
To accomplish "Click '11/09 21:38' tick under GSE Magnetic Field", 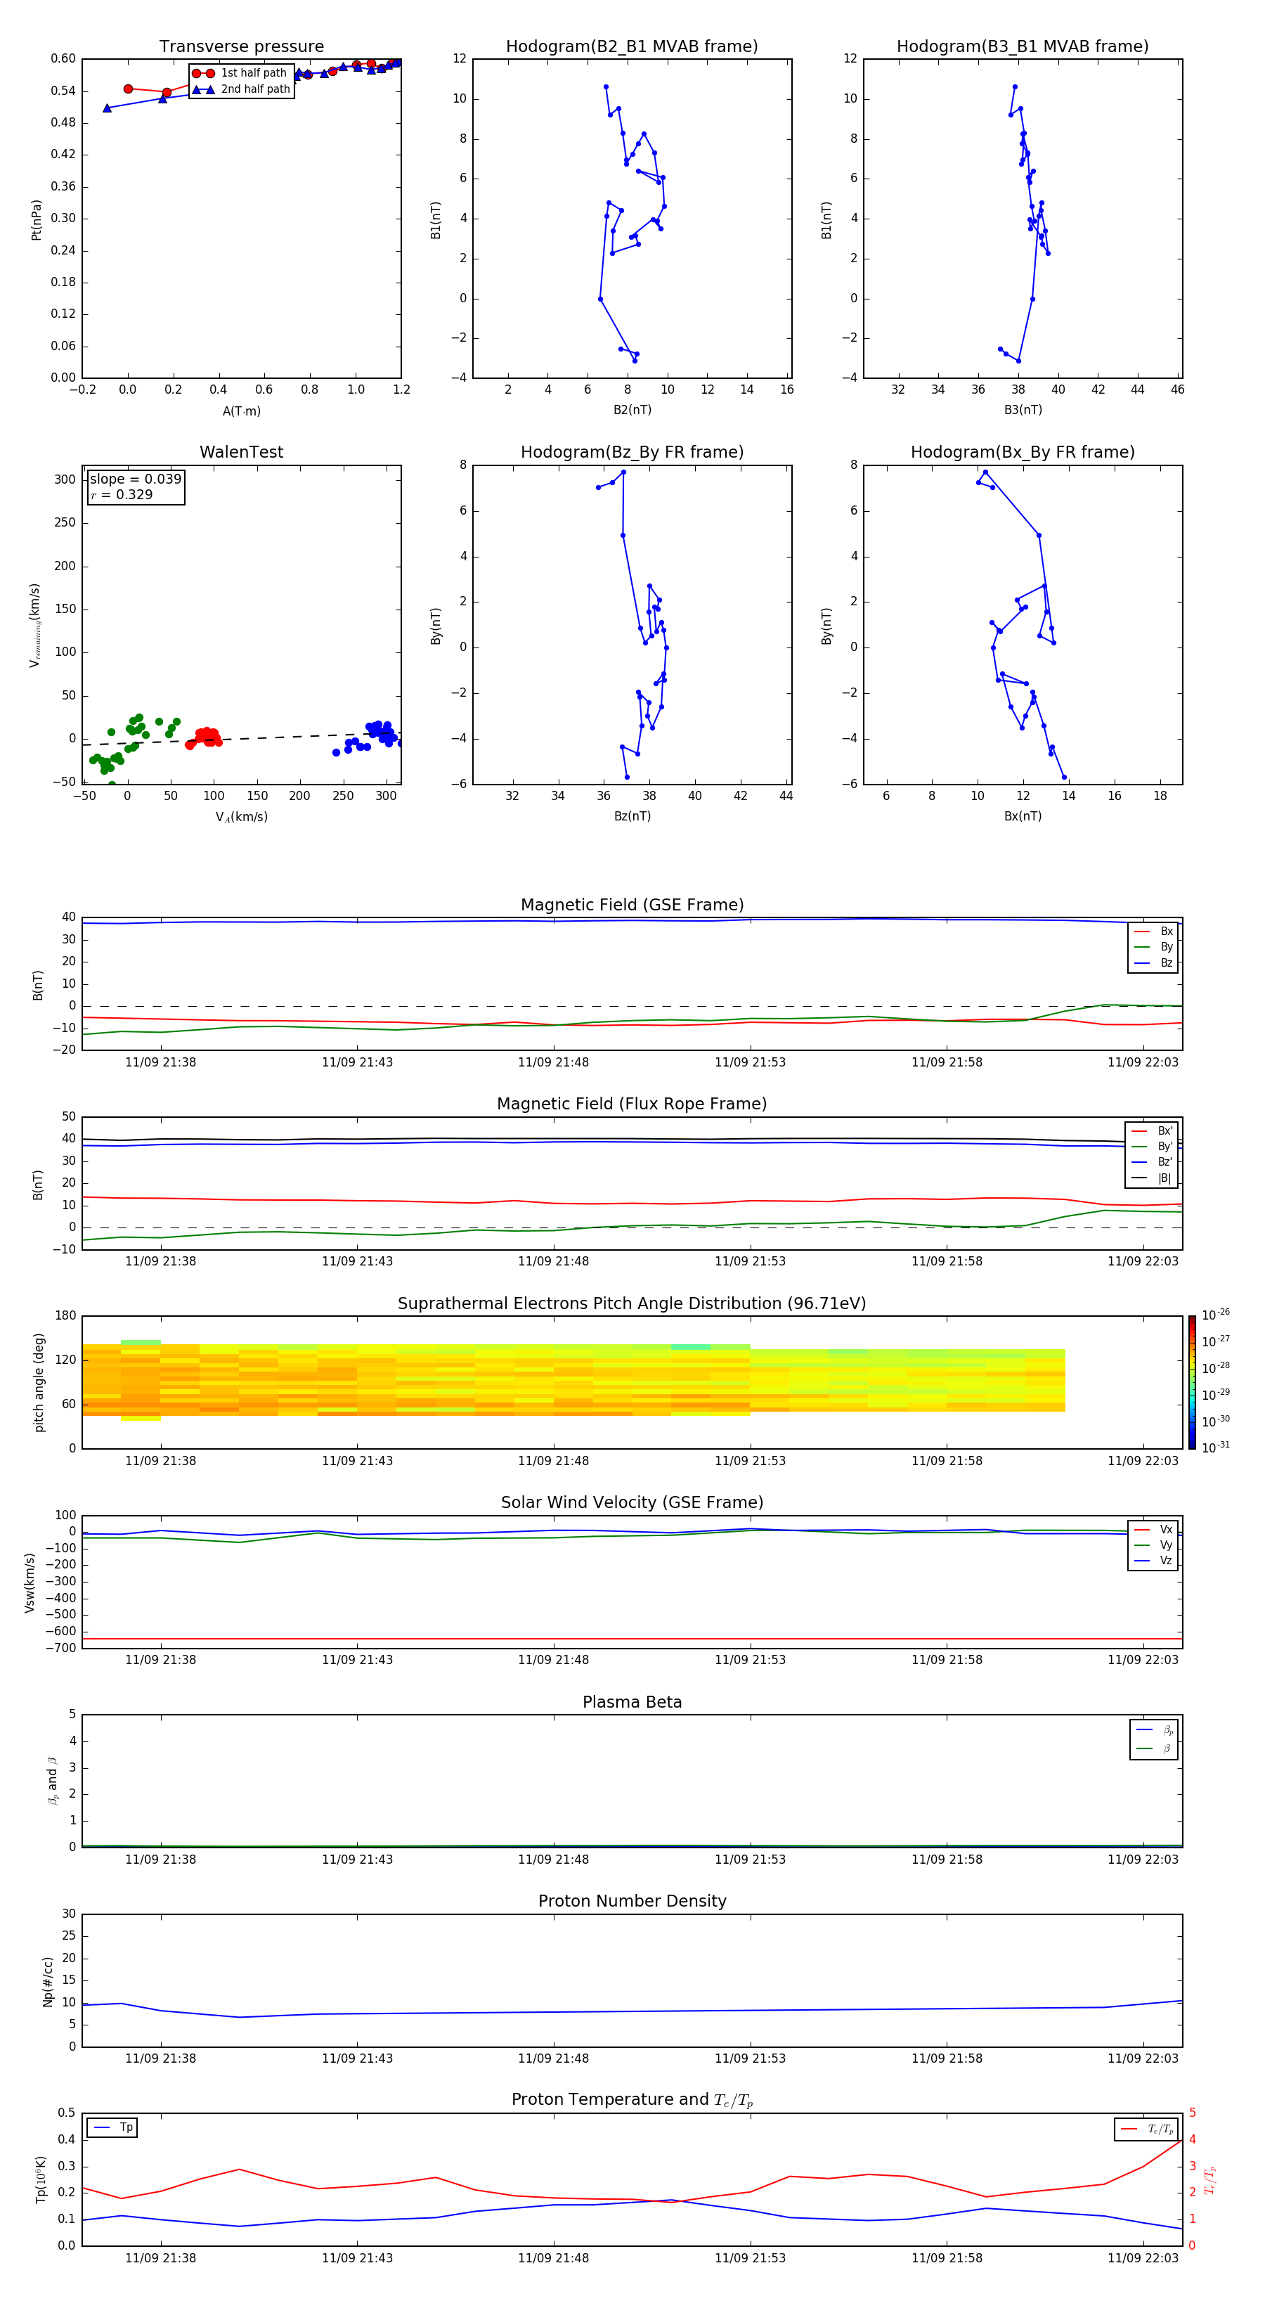I will 160,1062.
